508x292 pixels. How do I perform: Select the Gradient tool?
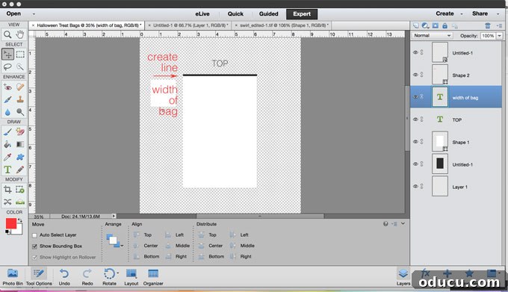tap(20, 144)
